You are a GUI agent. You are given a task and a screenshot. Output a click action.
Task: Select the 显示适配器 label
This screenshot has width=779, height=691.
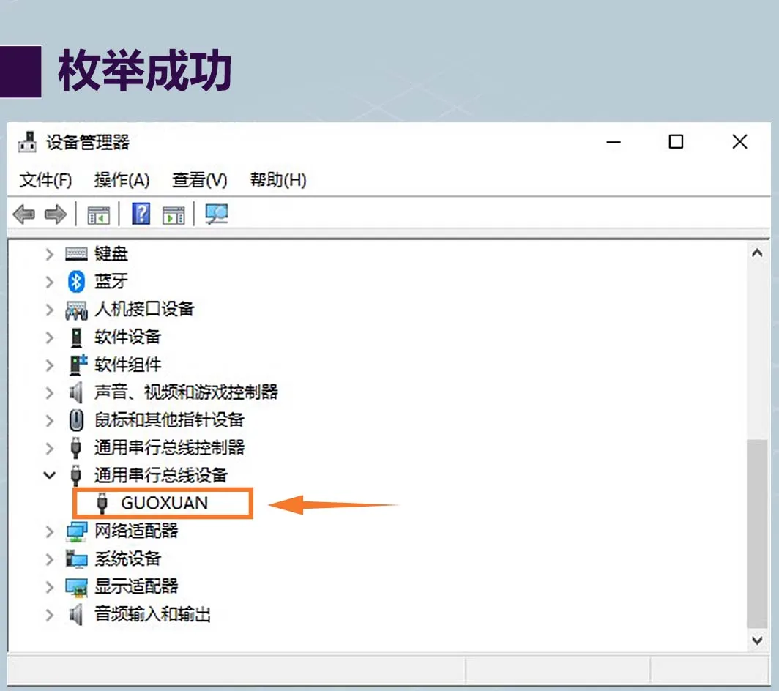[x=136, y=586]
